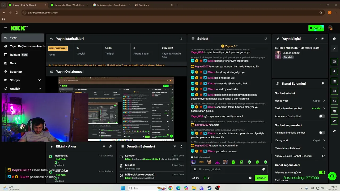Viewport: 340px width, 191px height.
Task: Open Reklam Beta sidebar item
Action: pos(23,55)
